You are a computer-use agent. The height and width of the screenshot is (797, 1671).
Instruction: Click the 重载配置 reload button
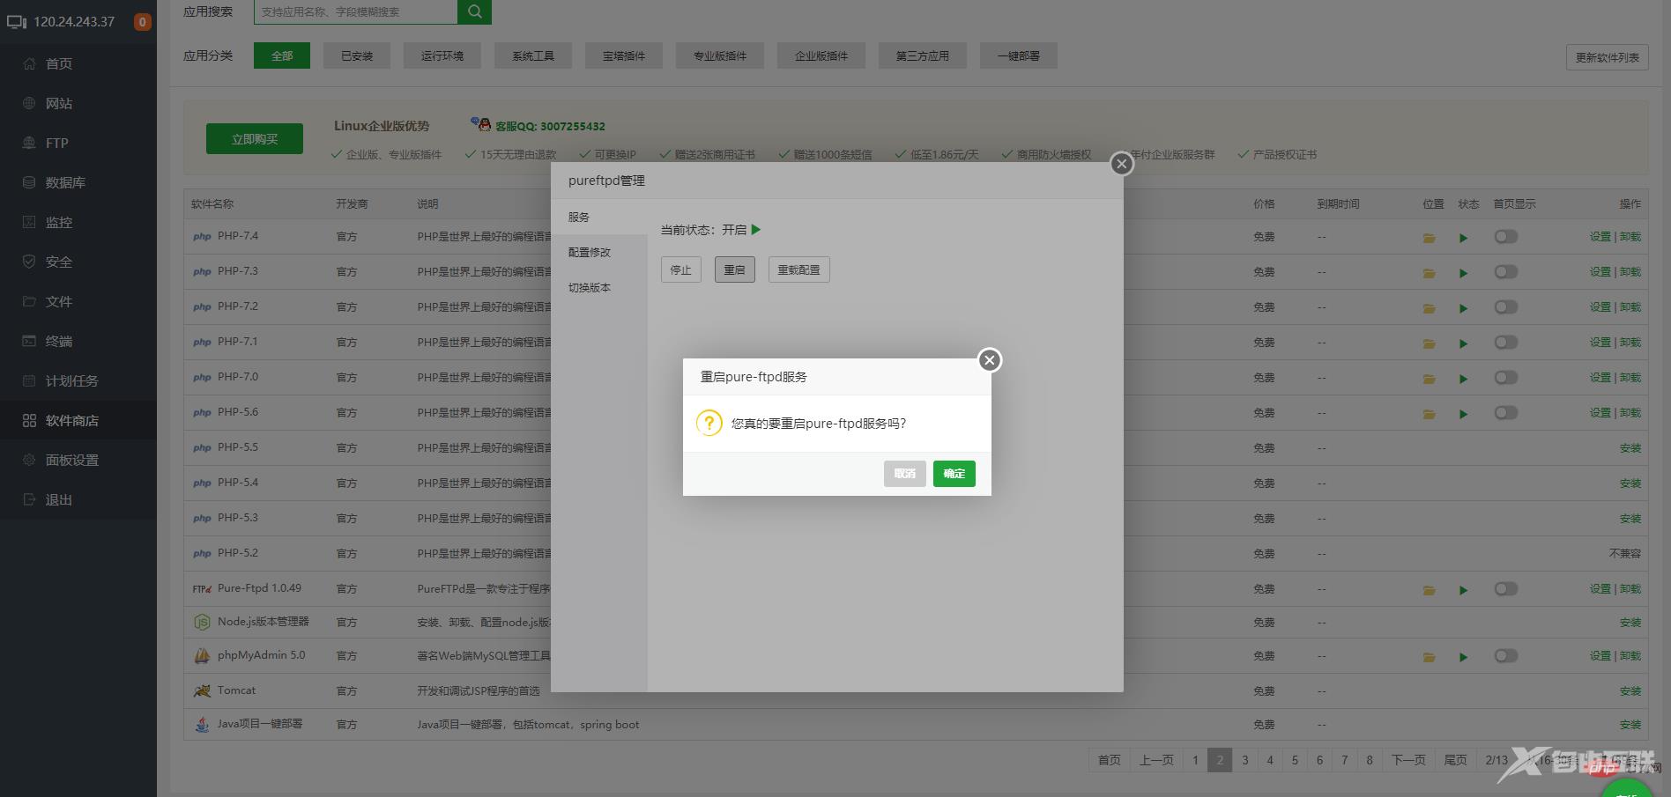[798, 269]
